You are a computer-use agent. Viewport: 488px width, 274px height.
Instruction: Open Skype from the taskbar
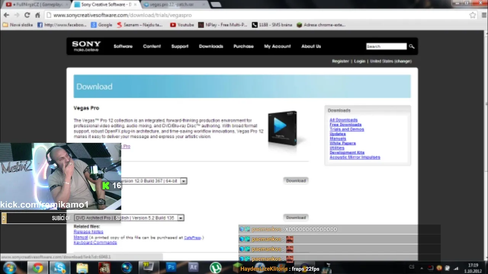pos(59,268)
